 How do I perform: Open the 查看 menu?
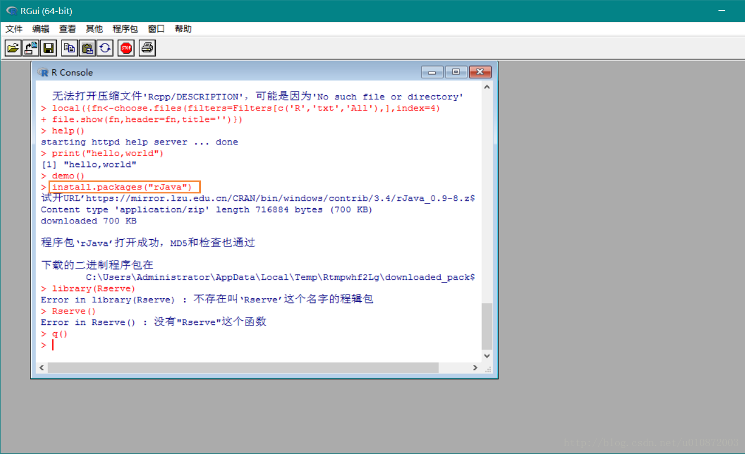tap(67, 29)
